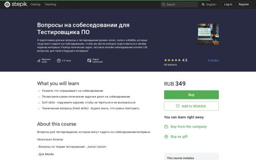Viewport: 256px width, 160px height.
Task: Click Add to Wishlist button
Action: tap(191, 106)
